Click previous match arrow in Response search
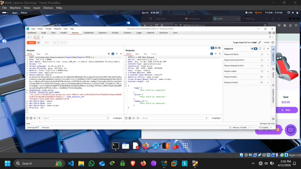301x169 pixels. click(134, 118)
